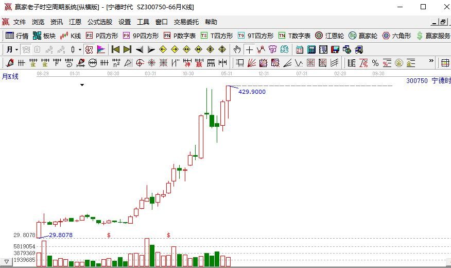Click the 429.9000 high price label
Image resolution: width=451 pixels, height=268 pixels.
[252, 92]
